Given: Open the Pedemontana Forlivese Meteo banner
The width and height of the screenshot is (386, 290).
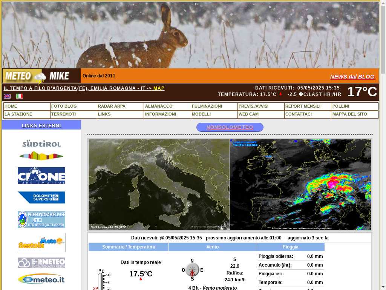Looking at the screenshot, I should 41,219.
